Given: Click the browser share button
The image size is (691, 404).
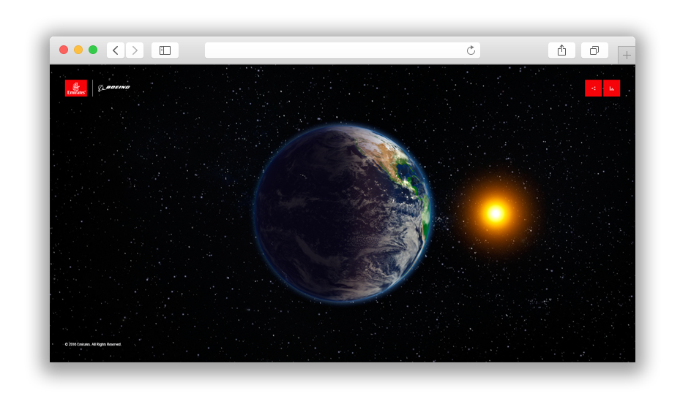Looking at the screenshot, I should [562, 50].
